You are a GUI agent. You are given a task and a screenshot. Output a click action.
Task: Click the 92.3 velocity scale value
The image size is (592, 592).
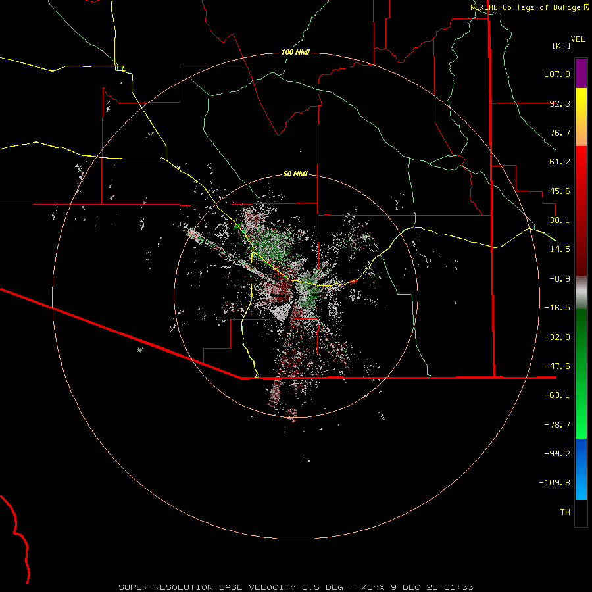560,103
